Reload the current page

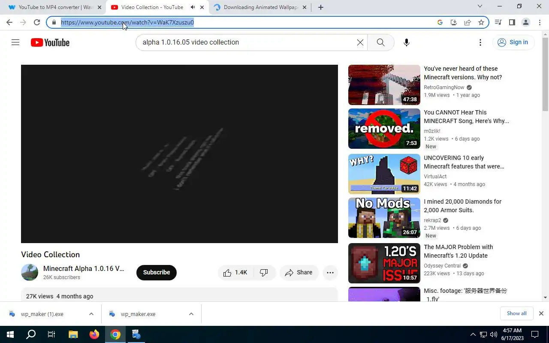(37, 22)
